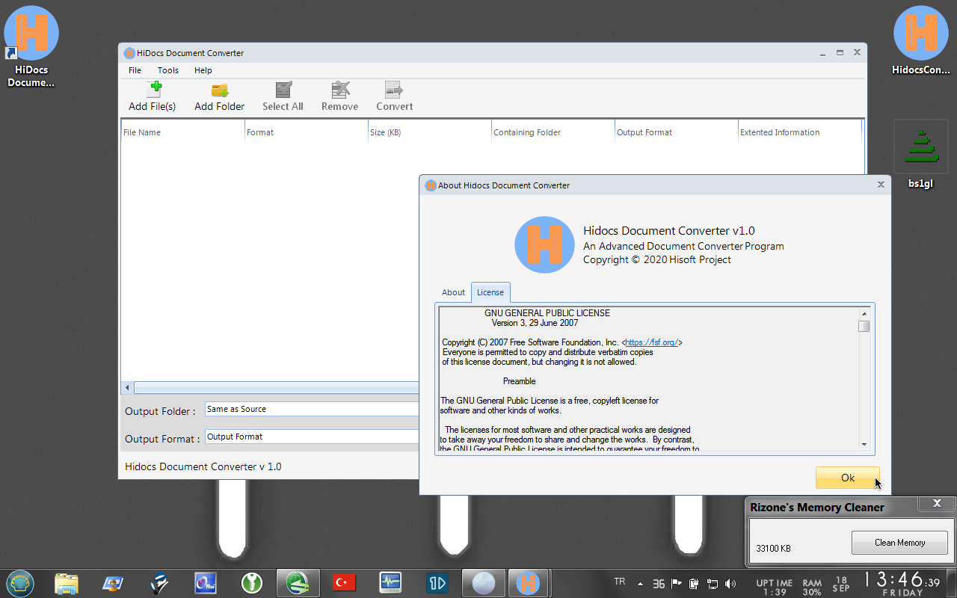The image size is (957, 598).
Task: Open the File menu
Action: click(x=135, y=70)
